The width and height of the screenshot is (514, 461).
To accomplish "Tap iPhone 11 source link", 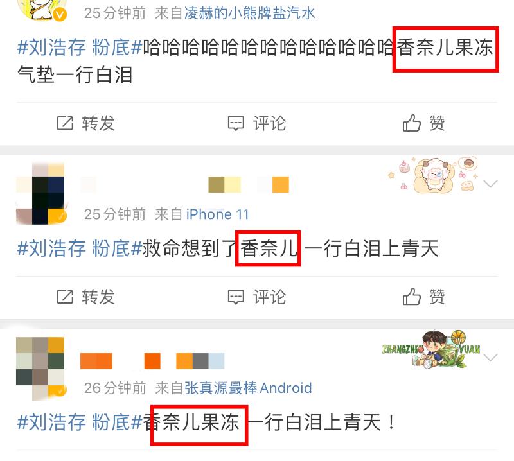I will tap(217, 214).
